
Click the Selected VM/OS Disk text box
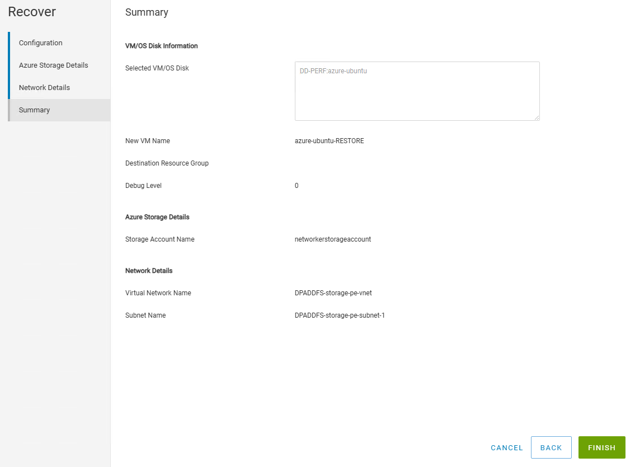tap(417, 91)
